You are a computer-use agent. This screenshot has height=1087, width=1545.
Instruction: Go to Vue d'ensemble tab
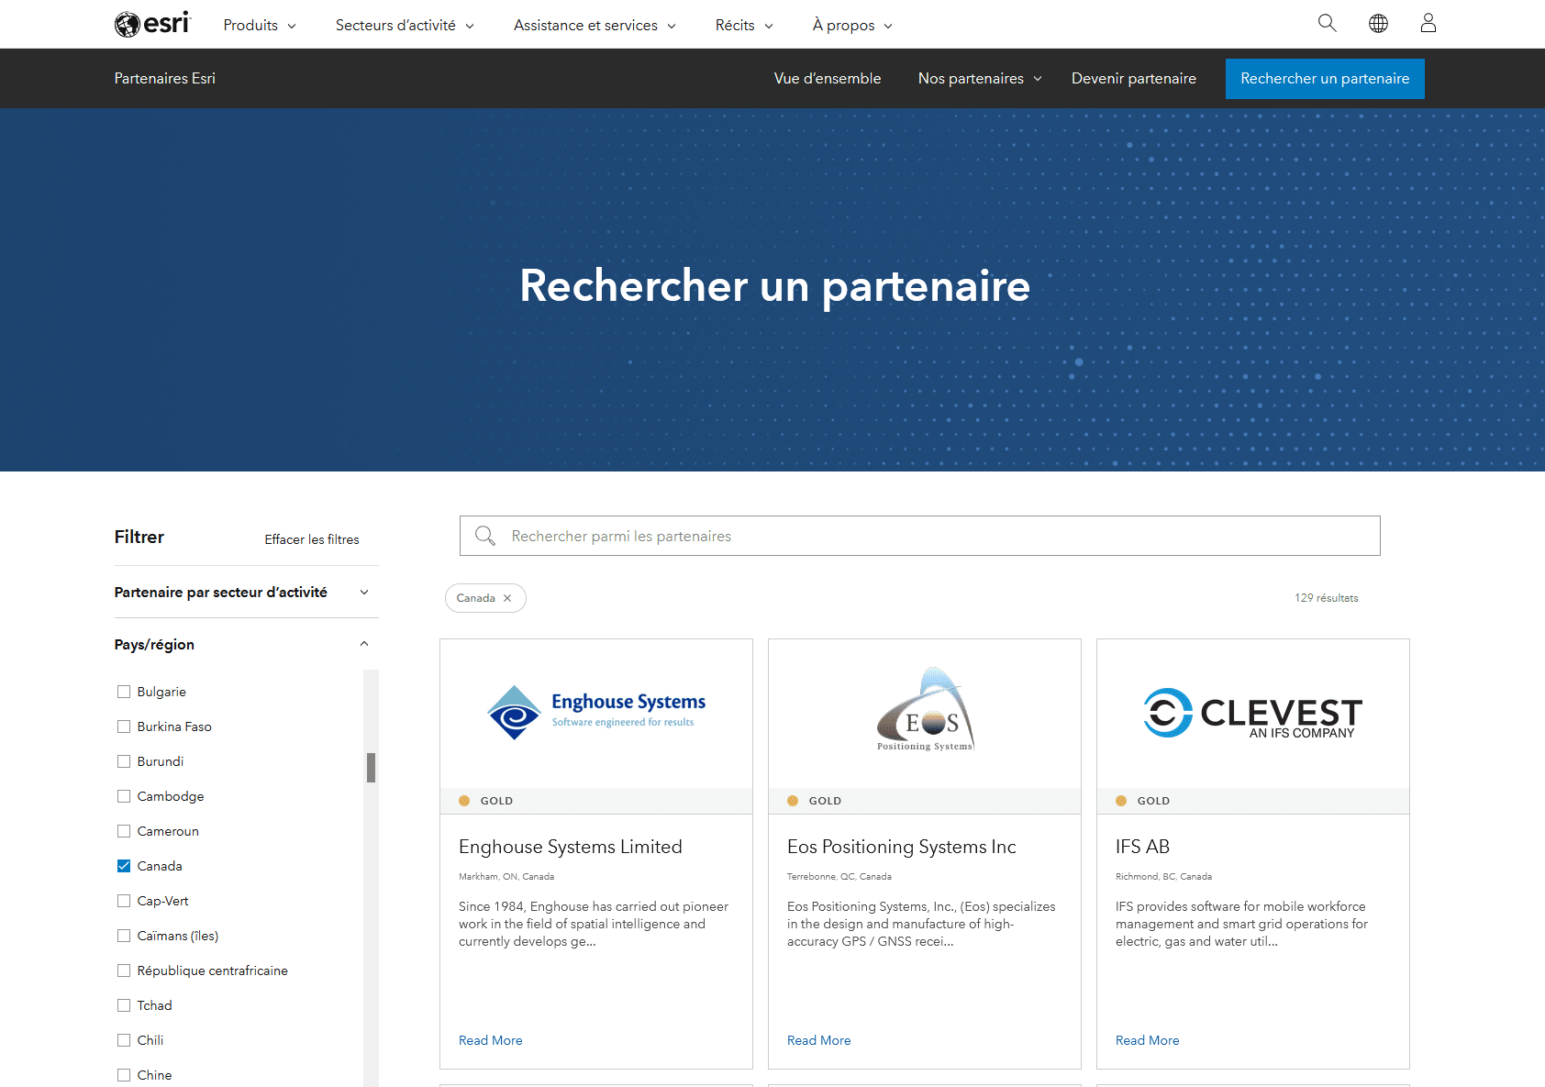tap(828, 79)
